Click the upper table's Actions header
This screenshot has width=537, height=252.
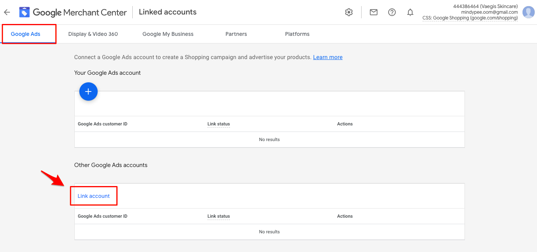(x=345, y=124)
